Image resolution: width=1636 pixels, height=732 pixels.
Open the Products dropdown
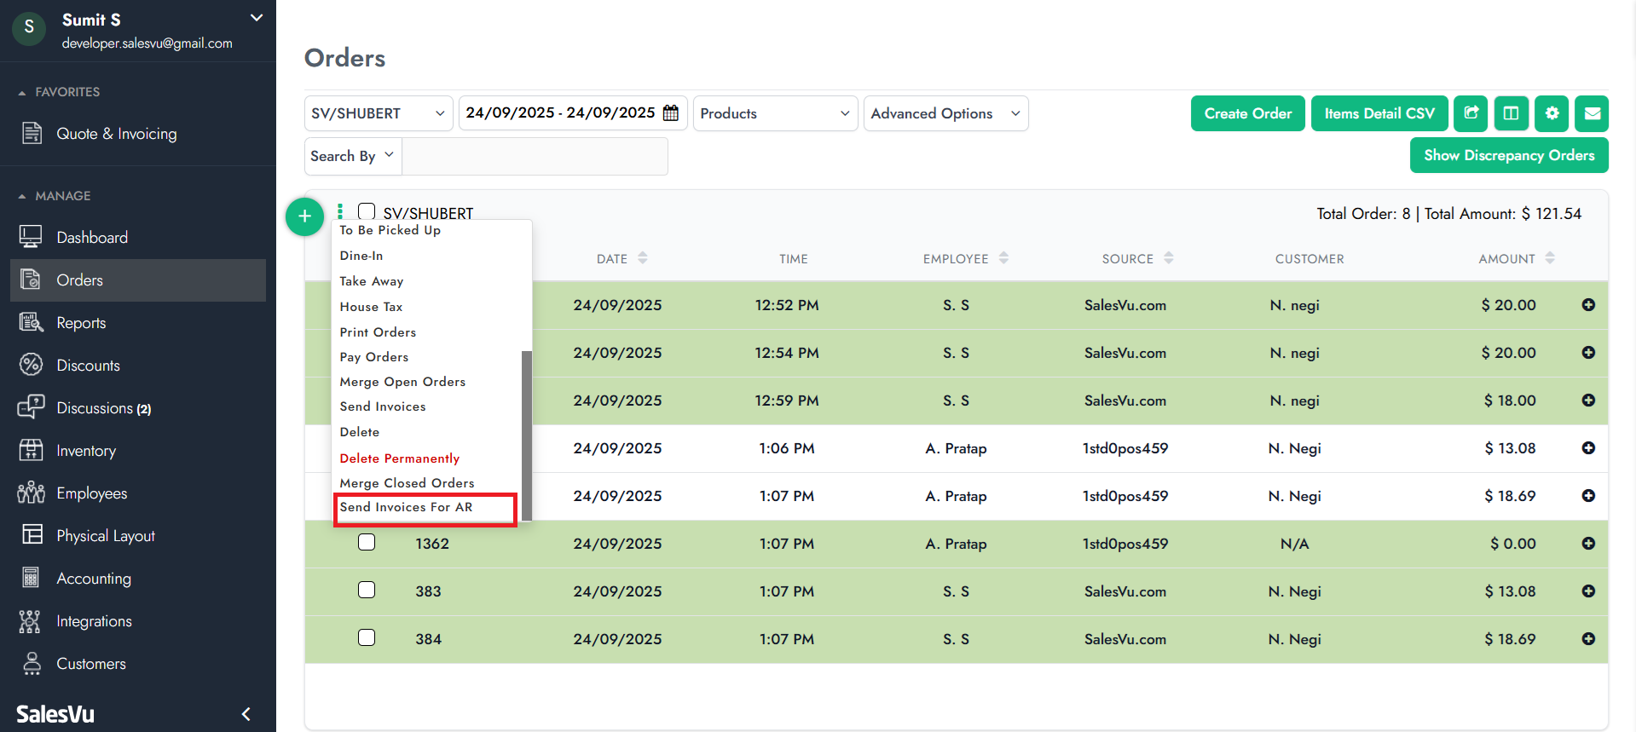point(775,113)
